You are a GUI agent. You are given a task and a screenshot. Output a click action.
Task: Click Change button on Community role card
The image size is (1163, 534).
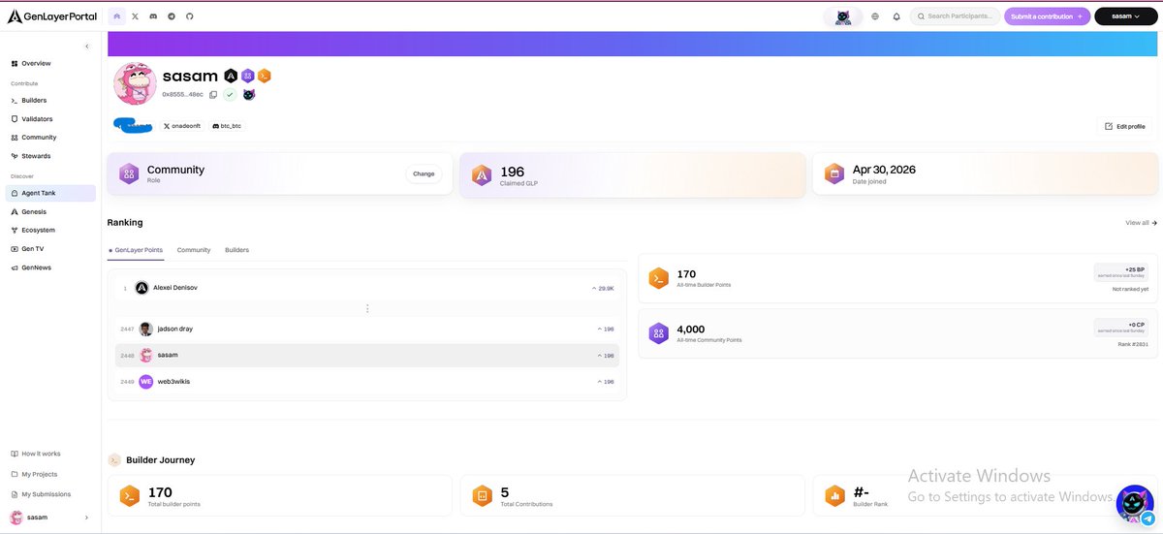(424, 173)
